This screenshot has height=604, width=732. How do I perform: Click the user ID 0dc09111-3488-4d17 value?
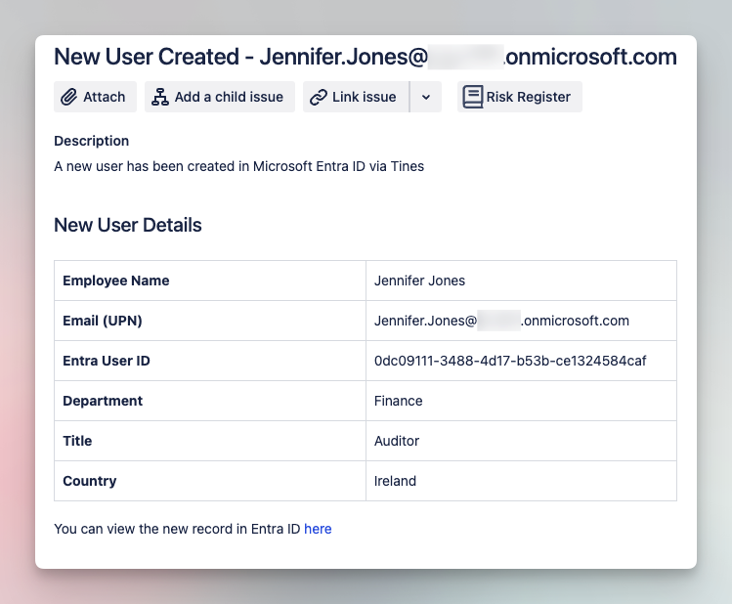pyautogui.click(x=510, y=361)
